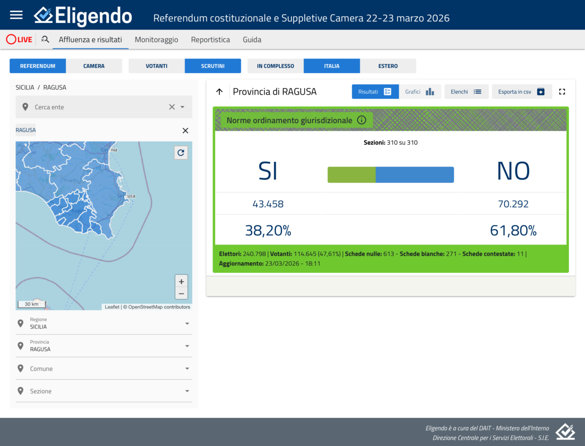
Task: Click the Esporta in csv button
Action: point(521,92)
